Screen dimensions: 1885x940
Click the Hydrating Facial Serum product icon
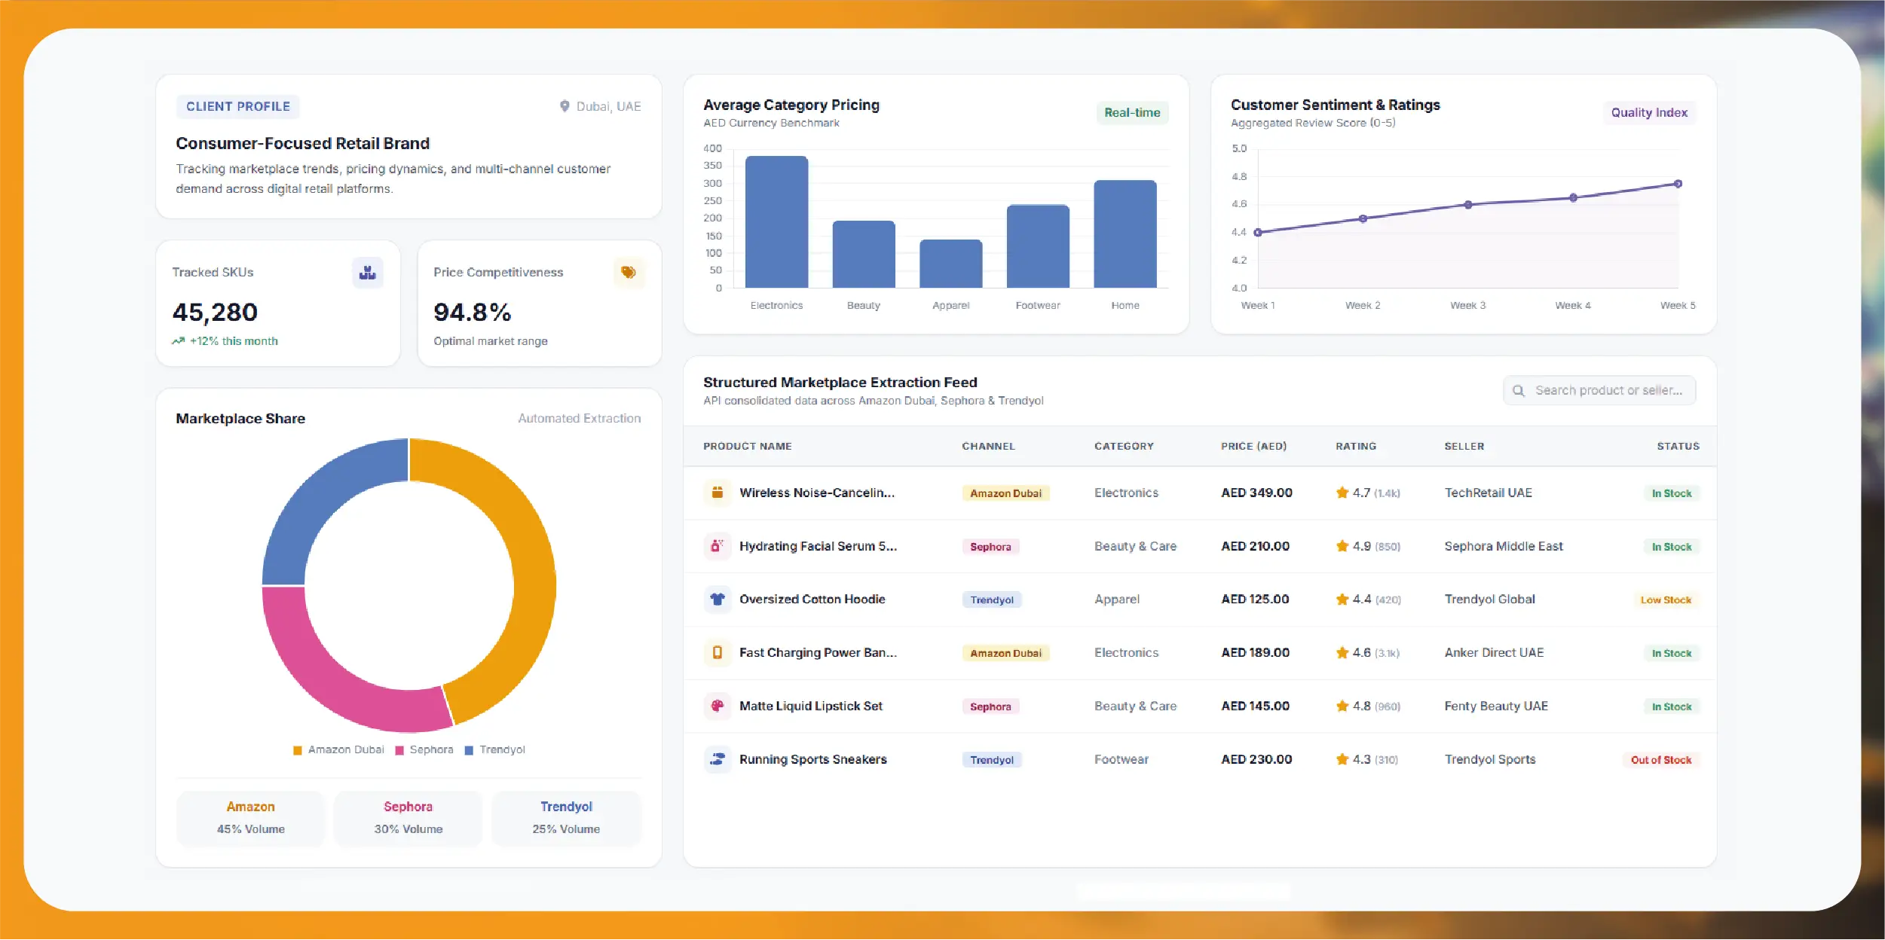(x=718, y=546)
